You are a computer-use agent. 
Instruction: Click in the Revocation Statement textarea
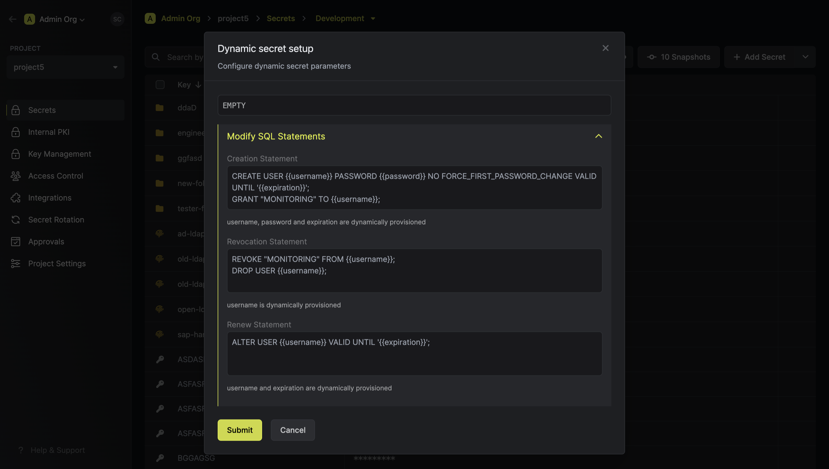(414, 271)
